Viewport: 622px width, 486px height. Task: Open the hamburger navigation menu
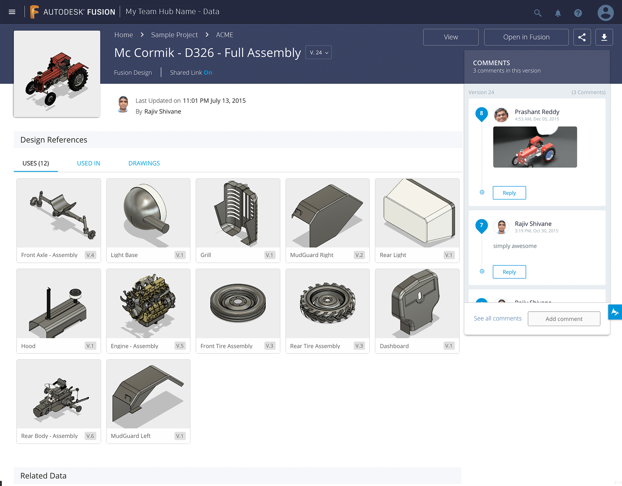(12, 12)
